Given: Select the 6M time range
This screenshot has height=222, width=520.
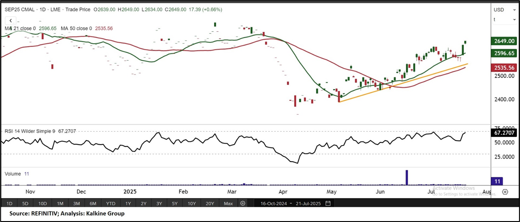Looking at the screenshot, I should [93, 204].
